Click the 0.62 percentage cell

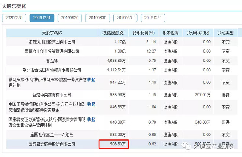point(152,144)
